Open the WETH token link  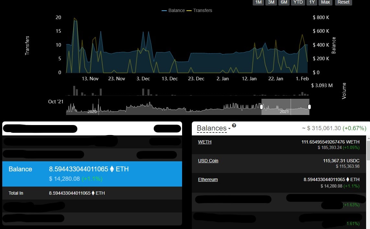[204, 142]
